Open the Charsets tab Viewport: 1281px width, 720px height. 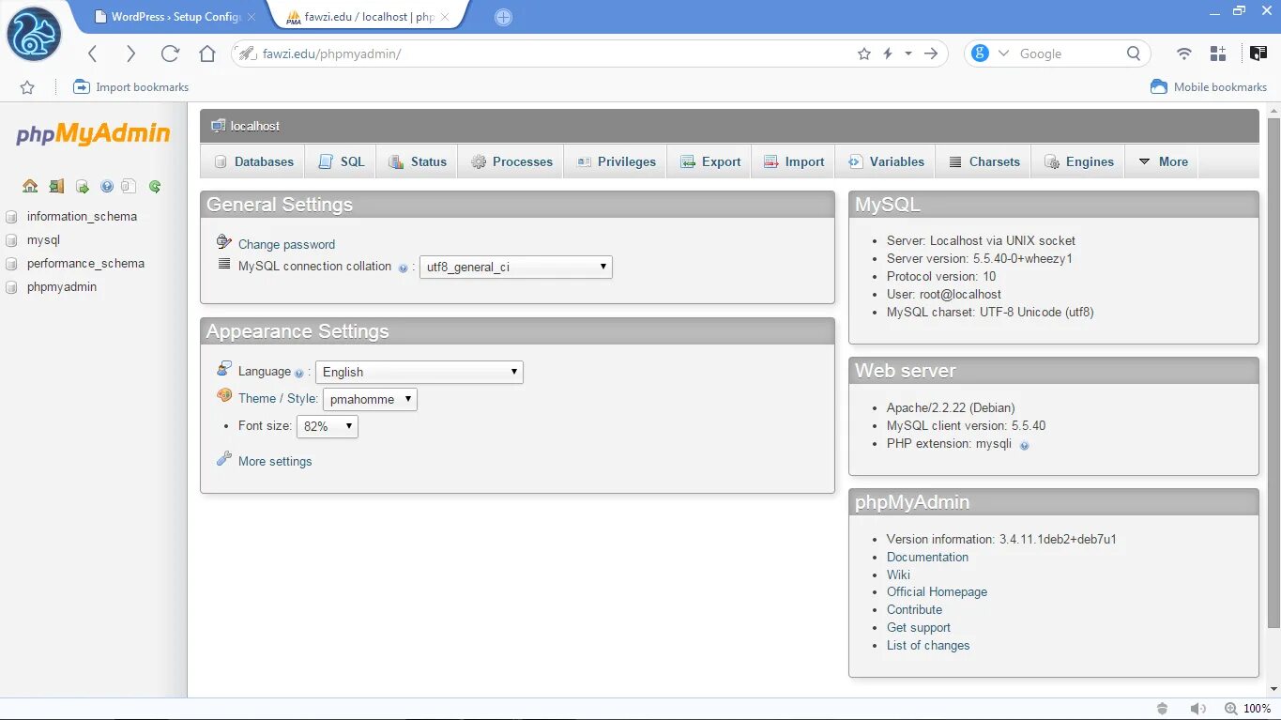pyautogui.click(x=984, y=161)
